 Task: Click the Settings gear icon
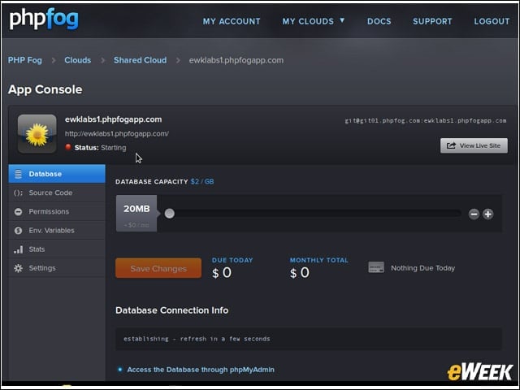click(x=18, y=268)
